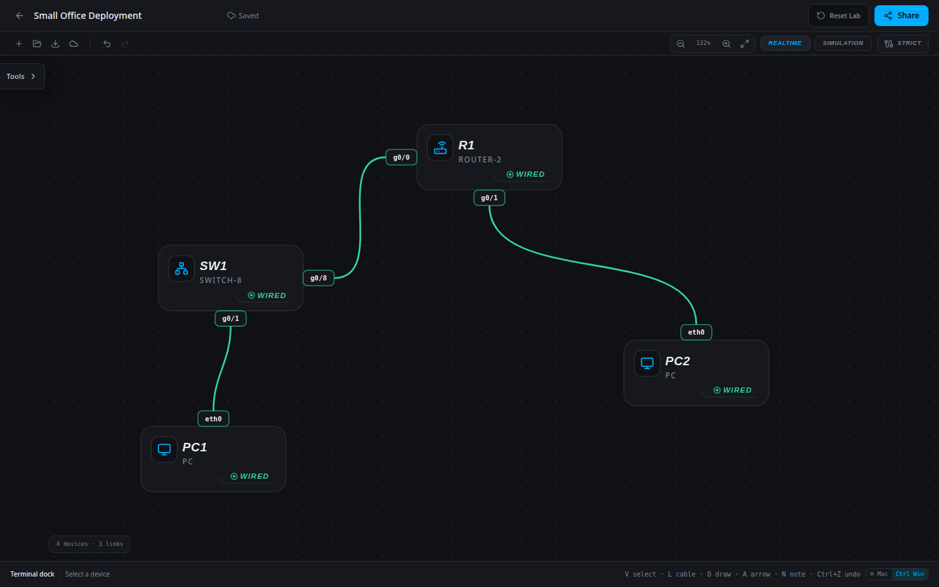Toggle STRICT mode
The width and height of the screenshot is (939, 587).
click(902, 43)
